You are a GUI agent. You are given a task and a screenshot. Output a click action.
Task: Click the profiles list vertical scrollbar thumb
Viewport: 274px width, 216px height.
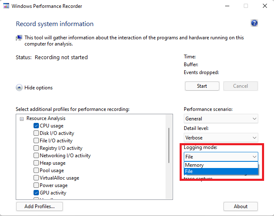pyautogui.click(x=169, y=145)
